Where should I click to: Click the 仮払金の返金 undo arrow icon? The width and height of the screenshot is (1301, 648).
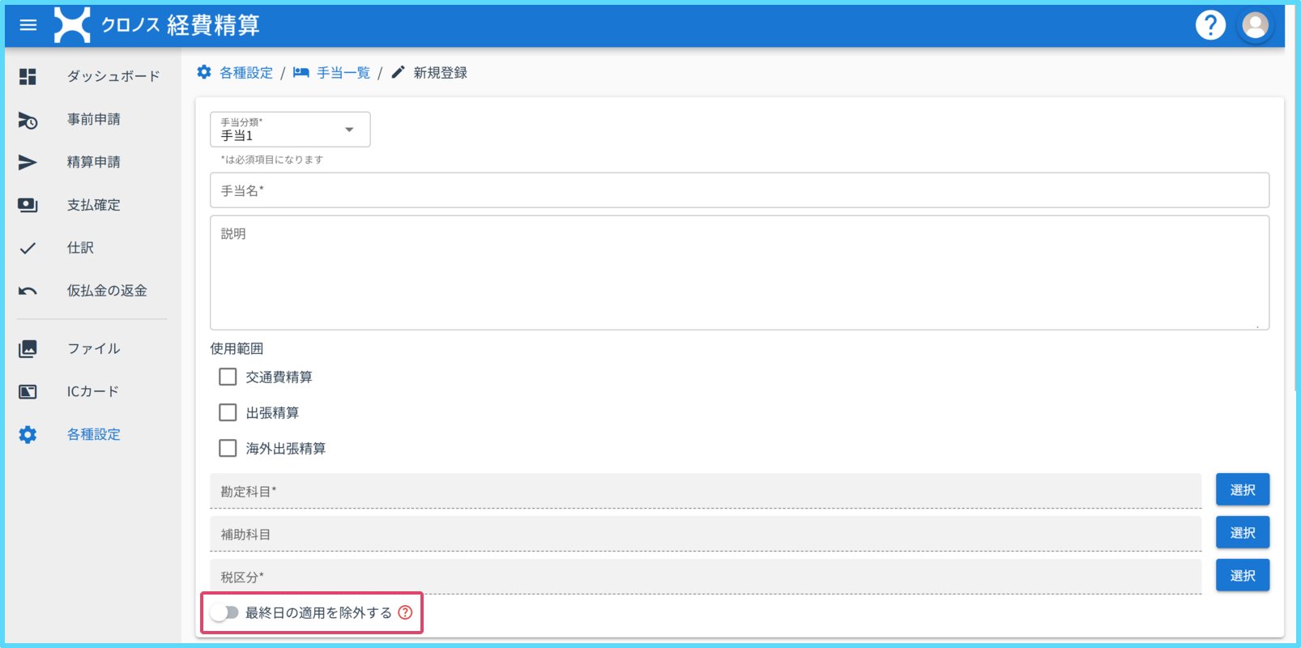click(28, 291)
